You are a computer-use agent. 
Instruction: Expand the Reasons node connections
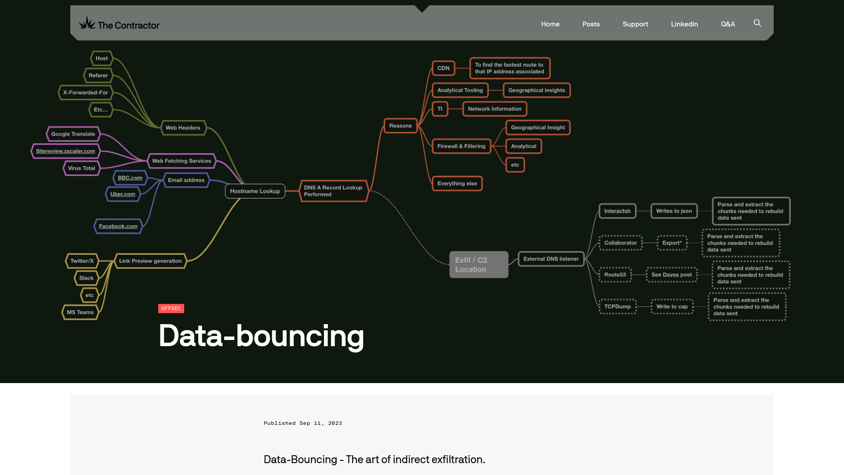(400, 125)
